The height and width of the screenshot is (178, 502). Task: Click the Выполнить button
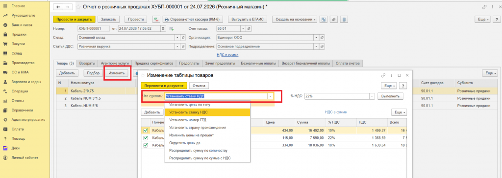point(390,96)
